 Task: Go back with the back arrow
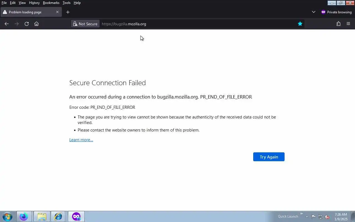click(x=7, y=24)
